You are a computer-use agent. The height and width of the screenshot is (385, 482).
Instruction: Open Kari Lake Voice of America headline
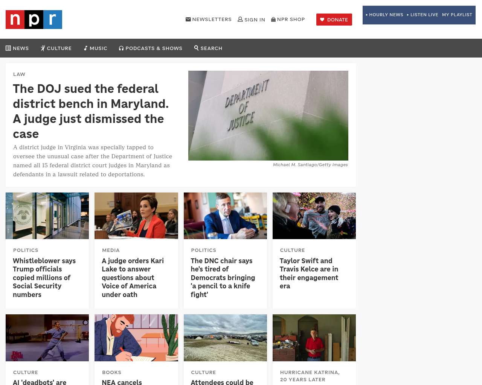[133, 277]
